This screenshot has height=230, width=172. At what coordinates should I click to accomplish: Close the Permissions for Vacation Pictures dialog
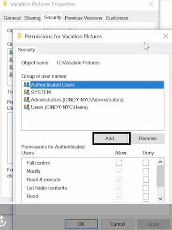(165, 36)
